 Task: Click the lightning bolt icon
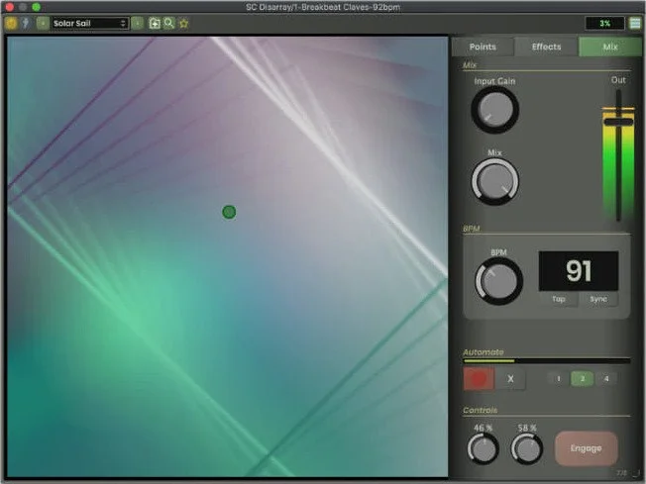(x=25, y=23)
